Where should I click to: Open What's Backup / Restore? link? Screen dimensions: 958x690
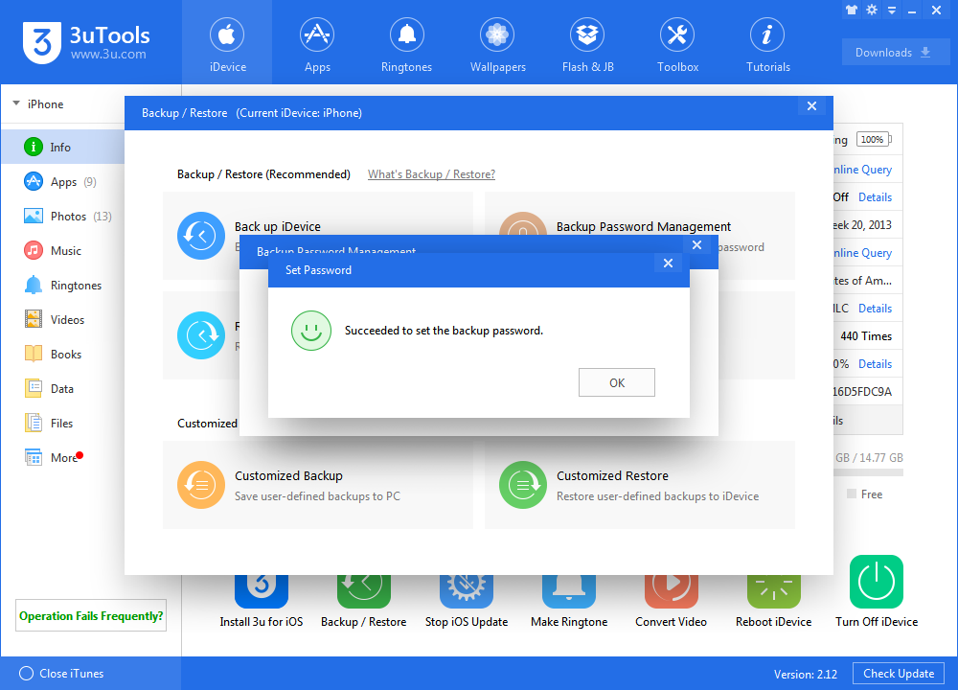tap(431, 174)
